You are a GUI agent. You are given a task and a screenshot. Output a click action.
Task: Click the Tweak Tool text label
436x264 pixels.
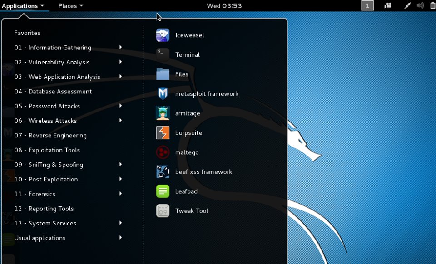192,211
